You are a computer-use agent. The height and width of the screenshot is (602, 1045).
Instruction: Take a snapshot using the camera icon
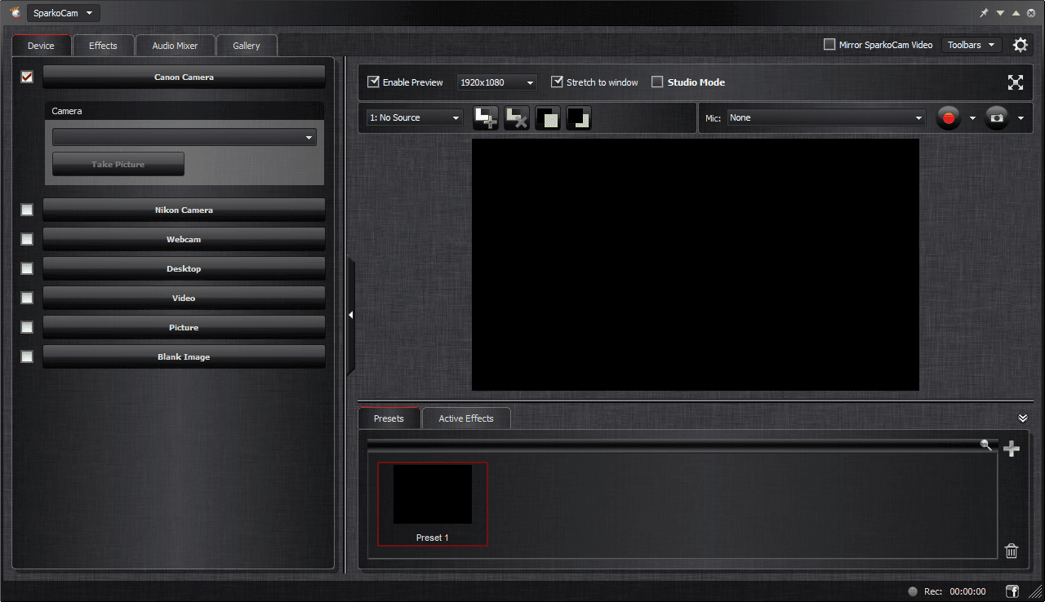[997, 117]
